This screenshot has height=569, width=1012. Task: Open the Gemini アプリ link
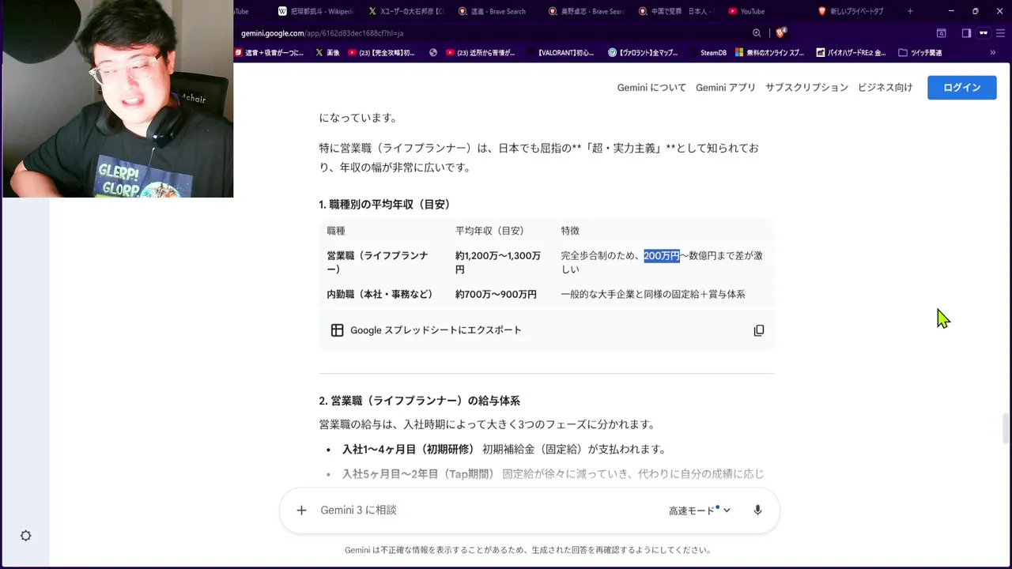pyautogui.click(x=726, y=88)
